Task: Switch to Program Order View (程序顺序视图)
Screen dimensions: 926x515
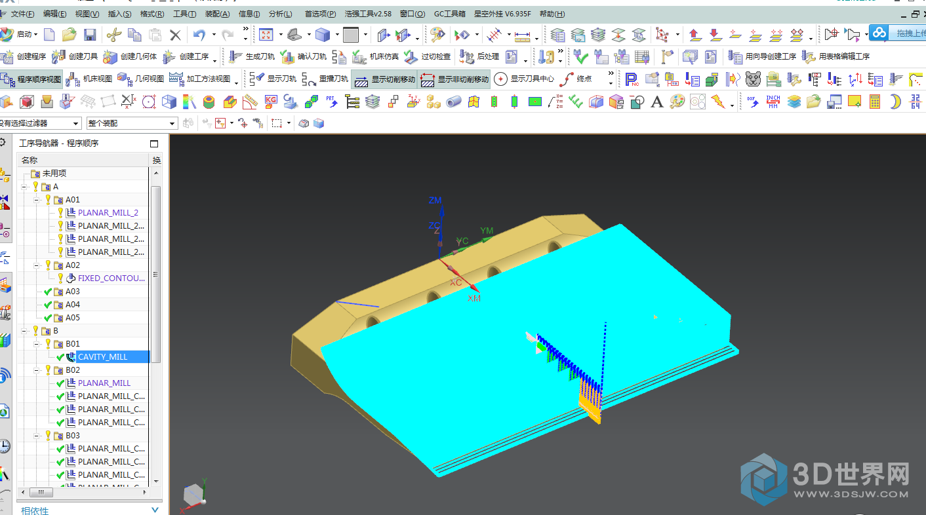Action: (31, 79)
